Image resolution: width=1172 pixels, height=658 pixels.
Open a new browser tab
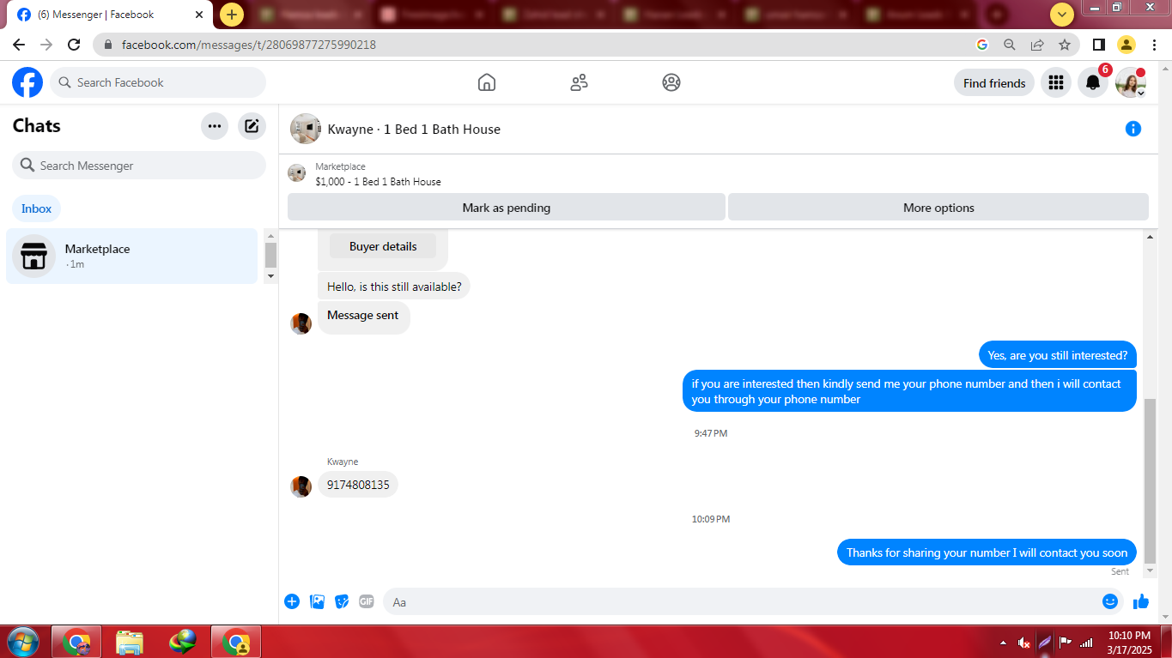[232, 15]
